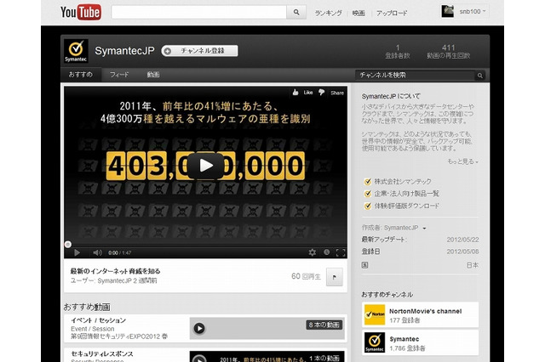Switch to the フィード tab
The height and width of the screenshot is (362, 545).
(119, 75)
